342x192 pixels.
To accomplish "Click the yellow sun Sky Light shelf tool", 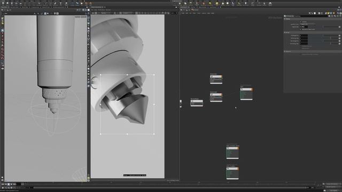I will (217, 3).
